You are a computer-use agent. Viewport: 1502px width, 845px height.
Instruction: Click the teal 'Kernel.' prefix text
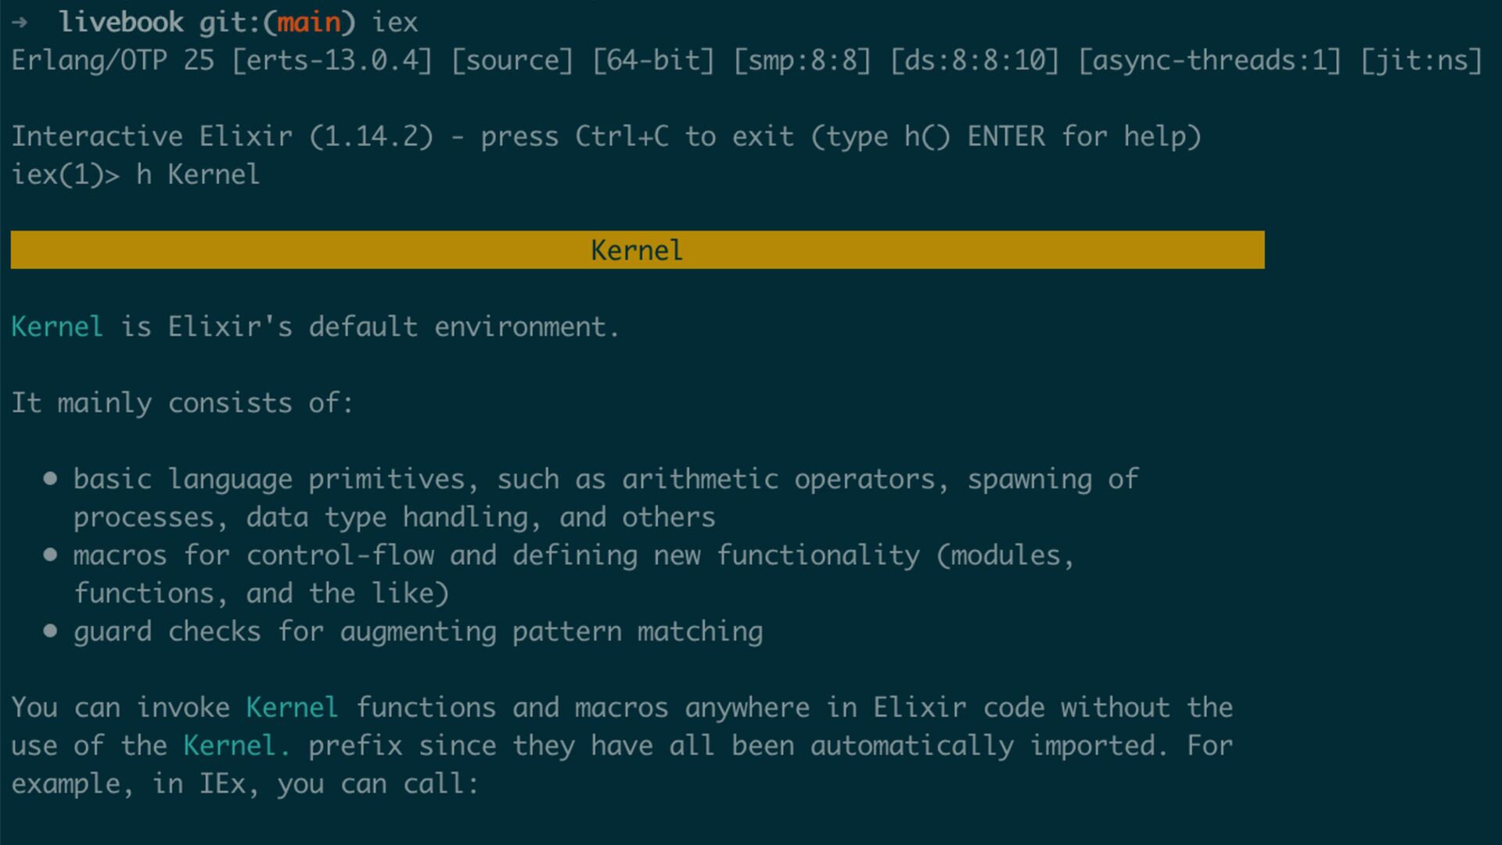236,746
